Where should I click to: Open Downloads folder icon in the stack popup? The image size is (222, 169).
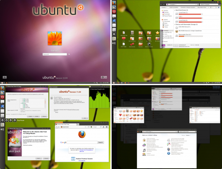coord(149,33)
